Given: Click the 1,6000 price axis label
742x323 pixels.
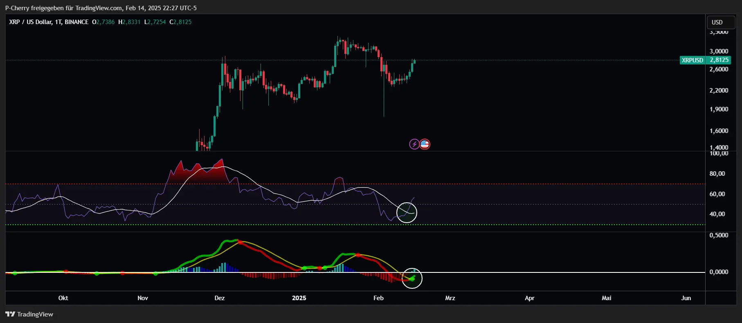Looking at the screenshot, I should coord(719,131).
